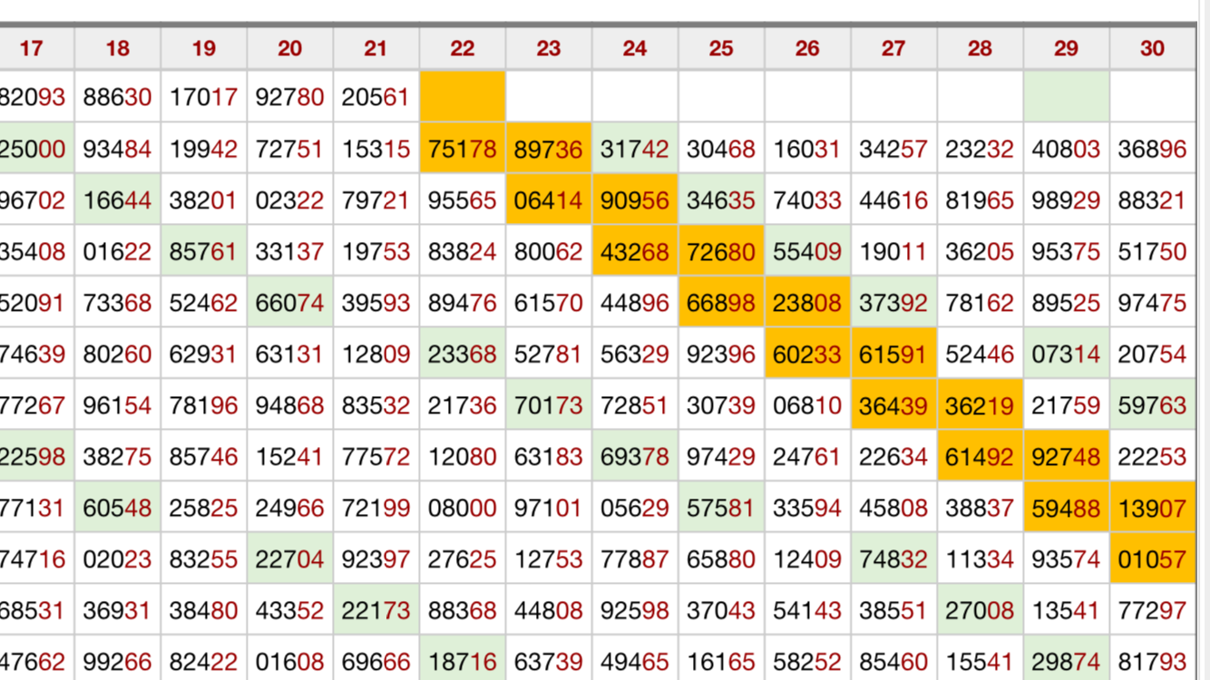This screenshot has height=680, width=1210.
Task: Click column header 22
Action: pos(463,48)
